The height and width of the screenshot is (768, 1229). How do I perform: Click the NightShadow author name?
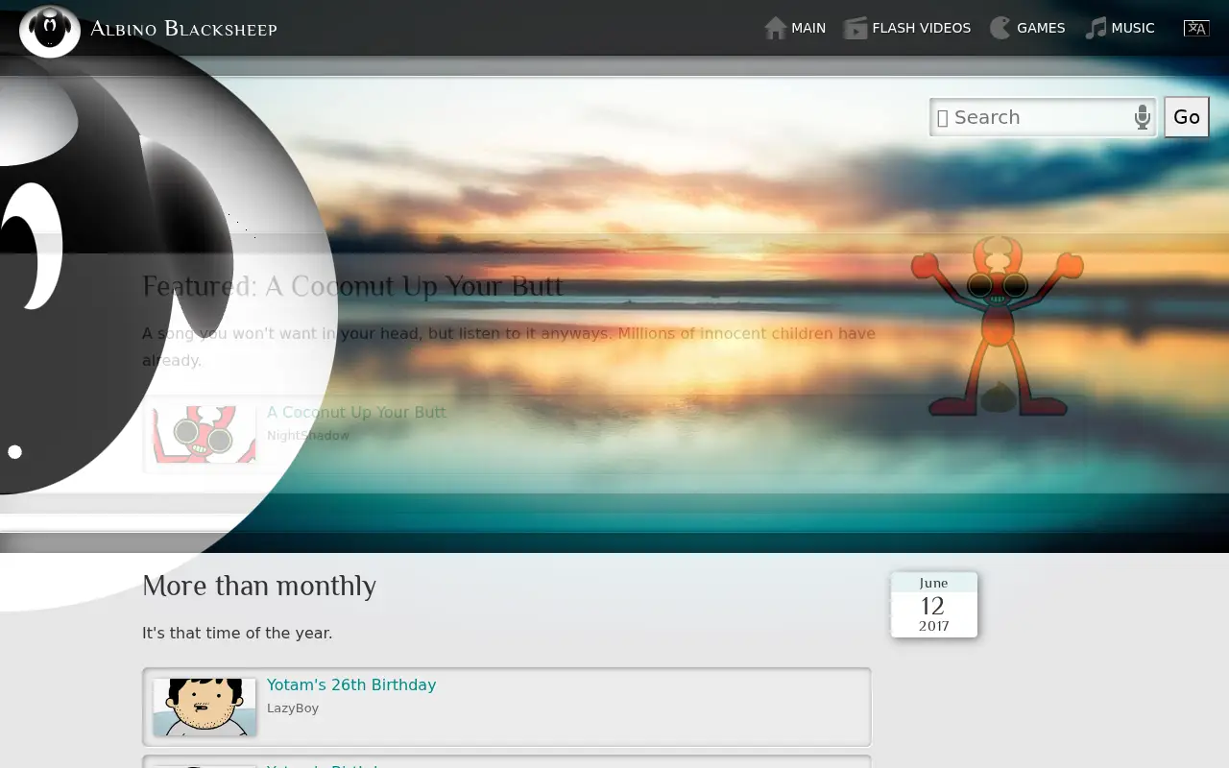pos(308,436)
